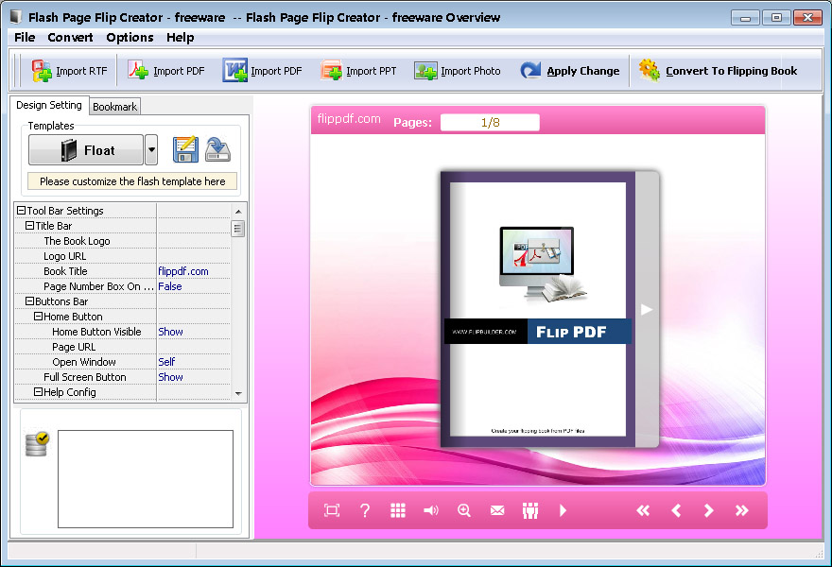The image size is (832, 567).
Task: Jump to the first page double-left arrows
Action: point(643,510)
